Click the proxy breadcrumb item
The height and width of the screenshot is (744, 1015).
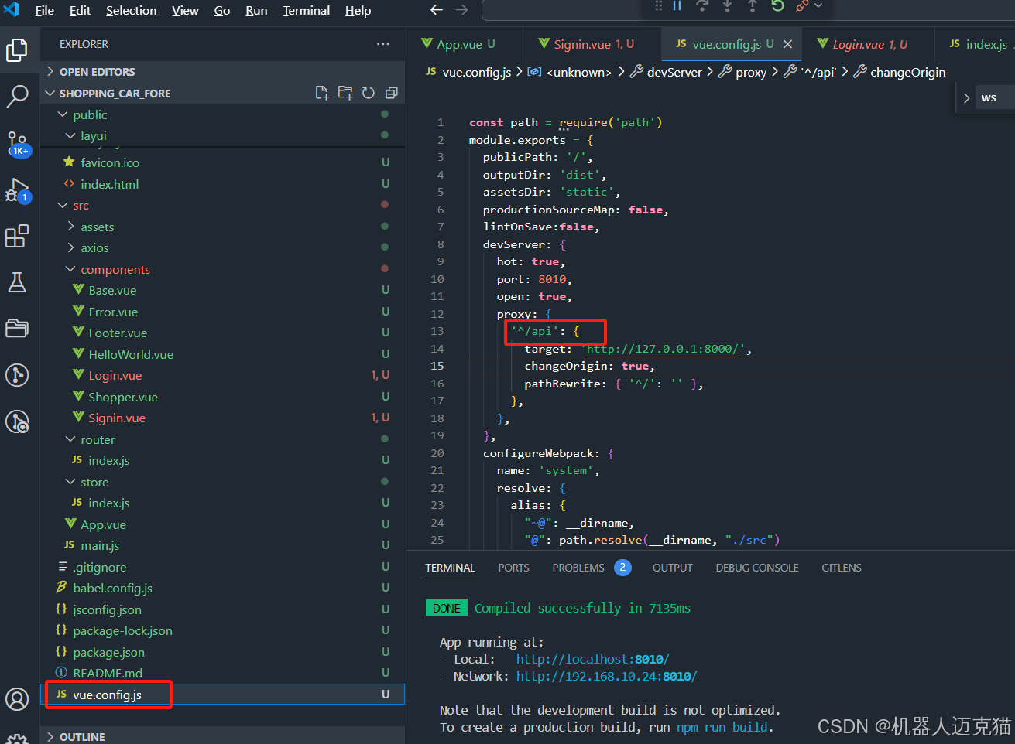click(x=750, y=72)
